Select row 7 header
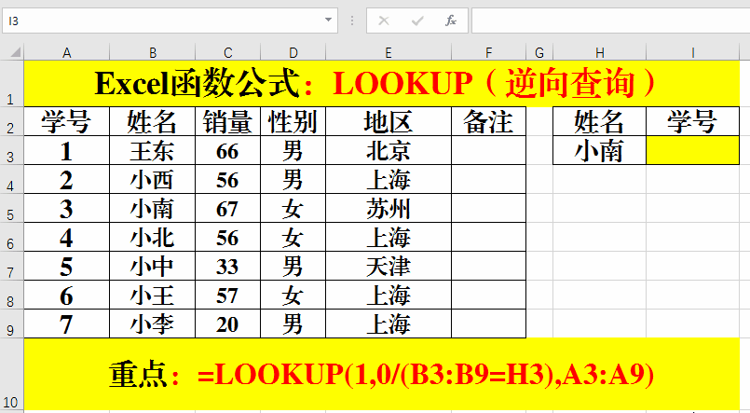 click(11, 266)
